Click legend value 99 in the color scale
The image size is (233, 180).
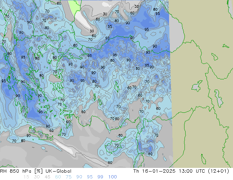pos(100,177)
